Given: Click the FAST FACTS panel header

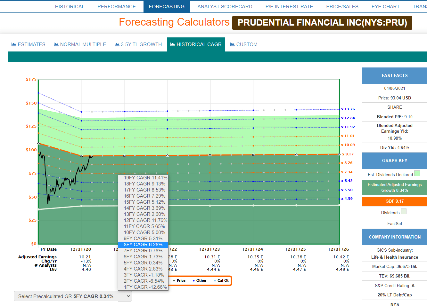Looking at the screenshot, I should 395,76.
